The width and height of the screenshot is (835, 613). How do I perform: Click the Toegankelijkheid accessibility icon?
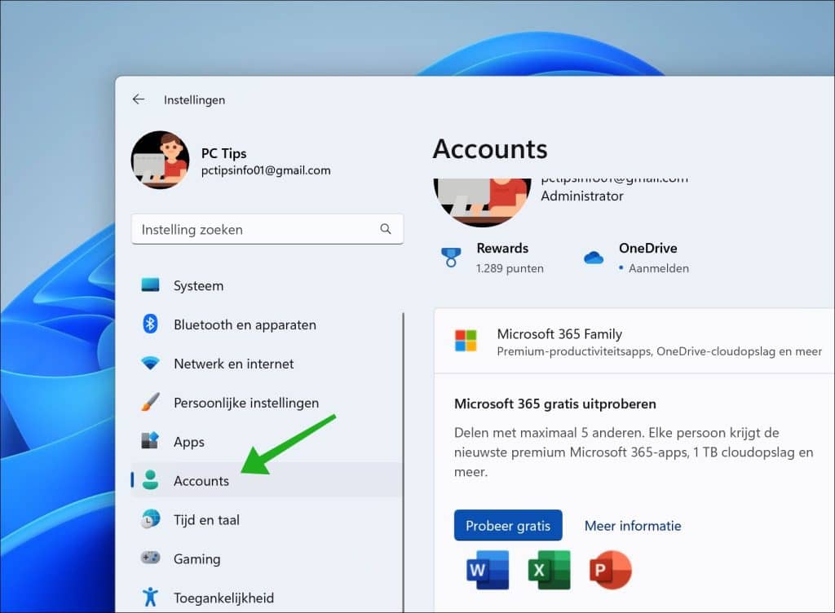[x=150, y=597]
